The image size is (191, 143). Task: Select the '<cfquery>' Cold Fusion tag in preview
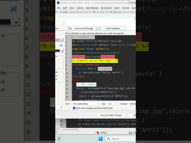[78, 57]
